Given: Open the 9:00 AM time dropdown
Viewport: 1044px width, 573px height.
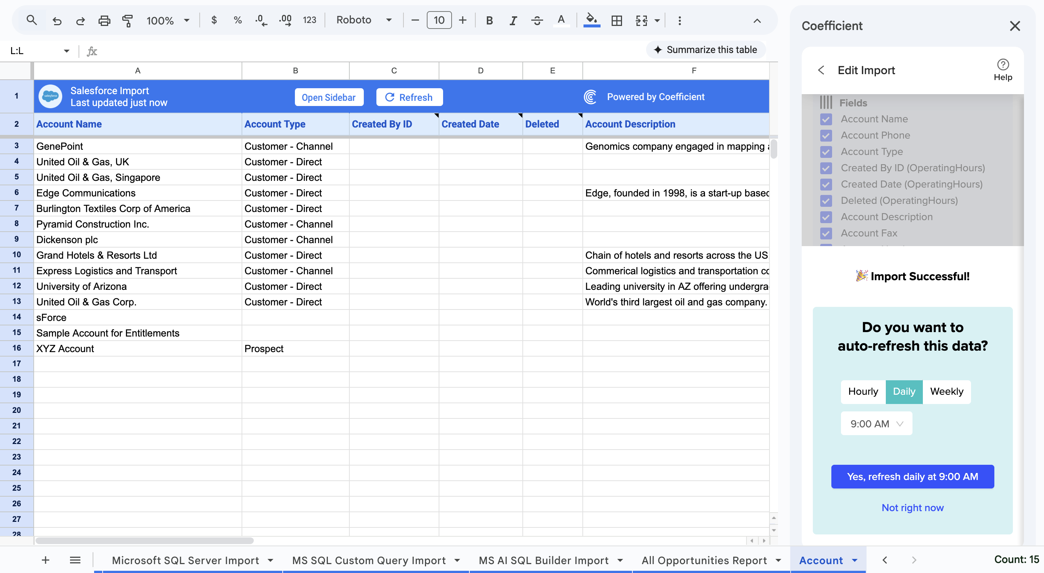Looking at the screenshot, I should tap(876, 424).
